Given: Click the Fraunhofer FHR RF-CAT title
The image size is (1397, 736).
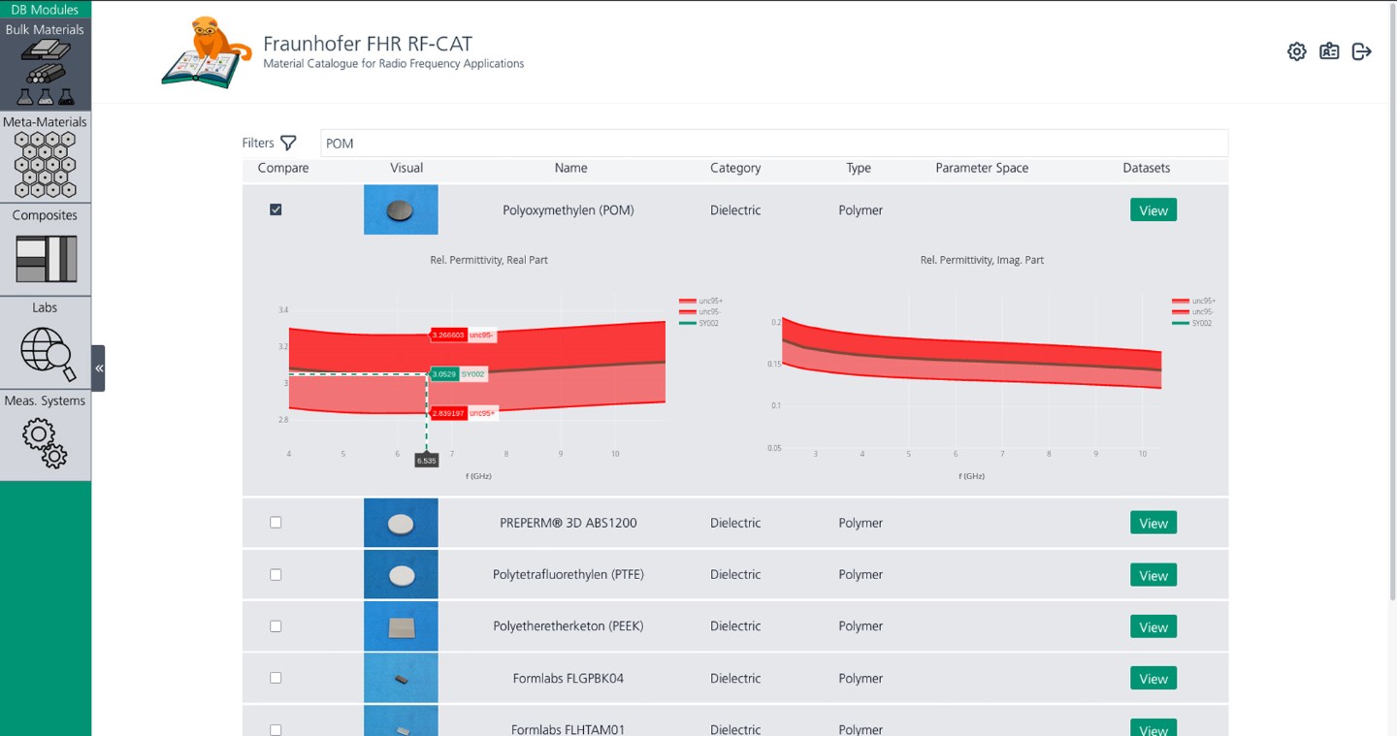Looking at the screenshot, I should pyautogui.click(x=368, y=44).
